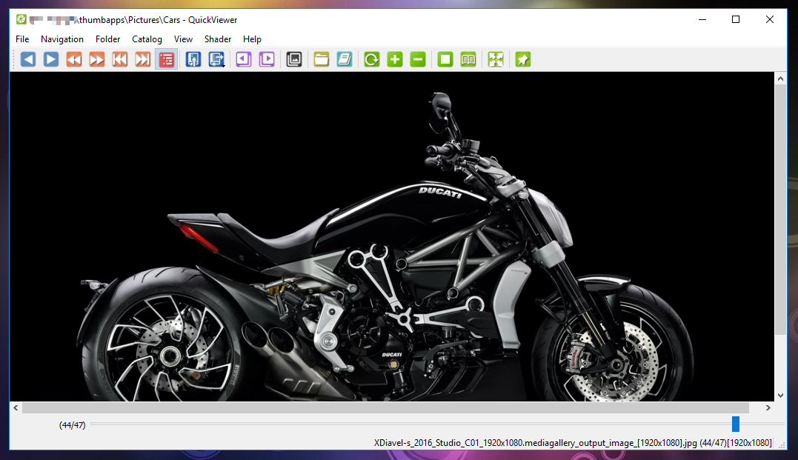Open the Shader menu
This screenshot has height=460, width=798.
[218, 39]
